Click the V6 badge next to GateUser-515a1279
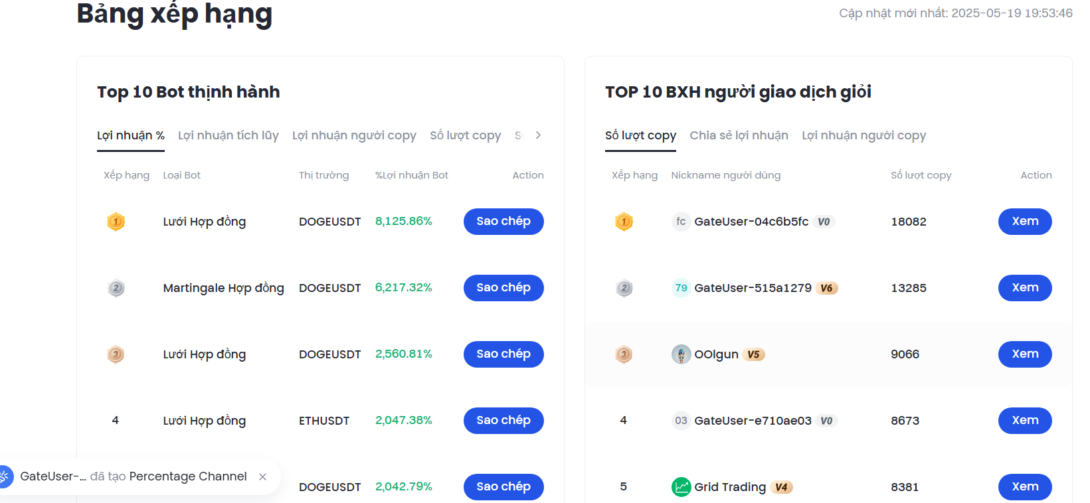The image size is (1090, 503). (x=826, y=288)
